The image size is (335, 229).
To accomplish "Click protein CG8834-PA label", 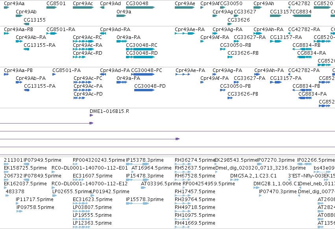I will click(313, 94).
